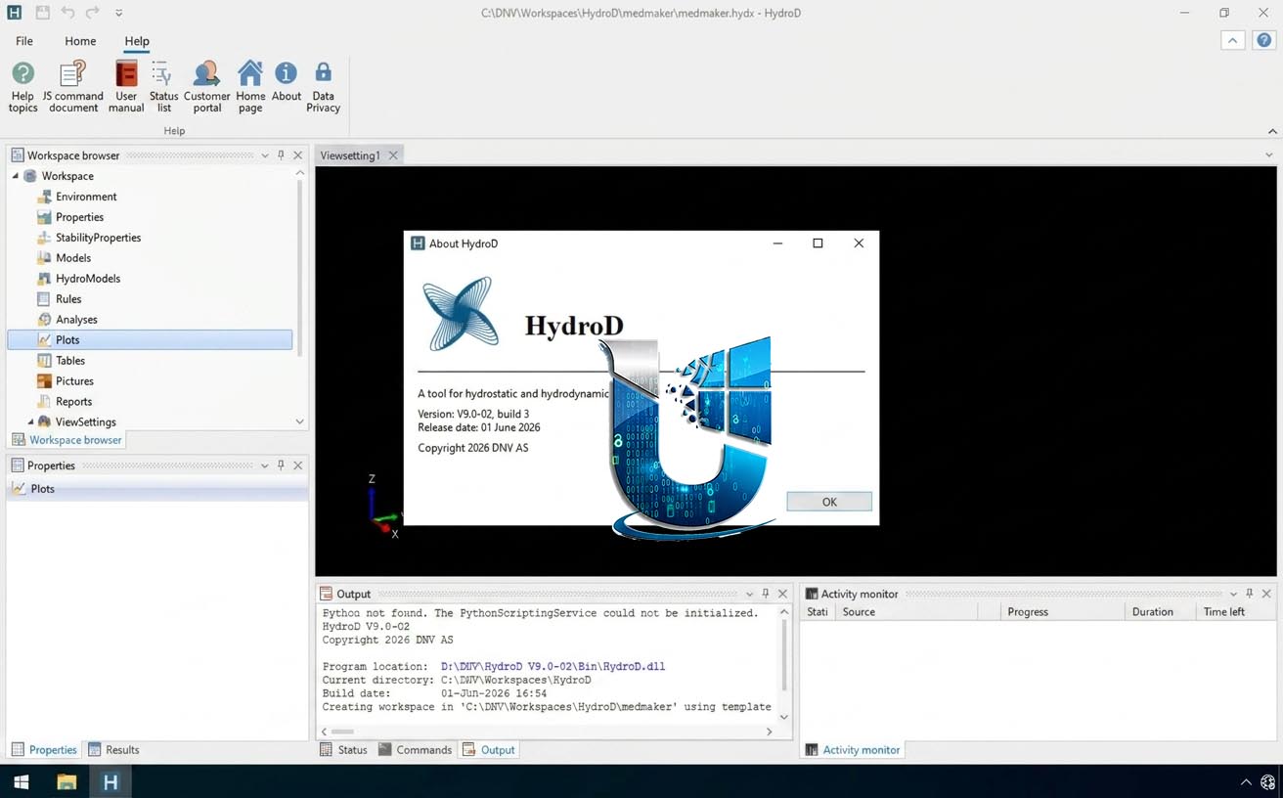Click the blue help question mark icon
This screenshot has width=1283, height=798.
1264,40
